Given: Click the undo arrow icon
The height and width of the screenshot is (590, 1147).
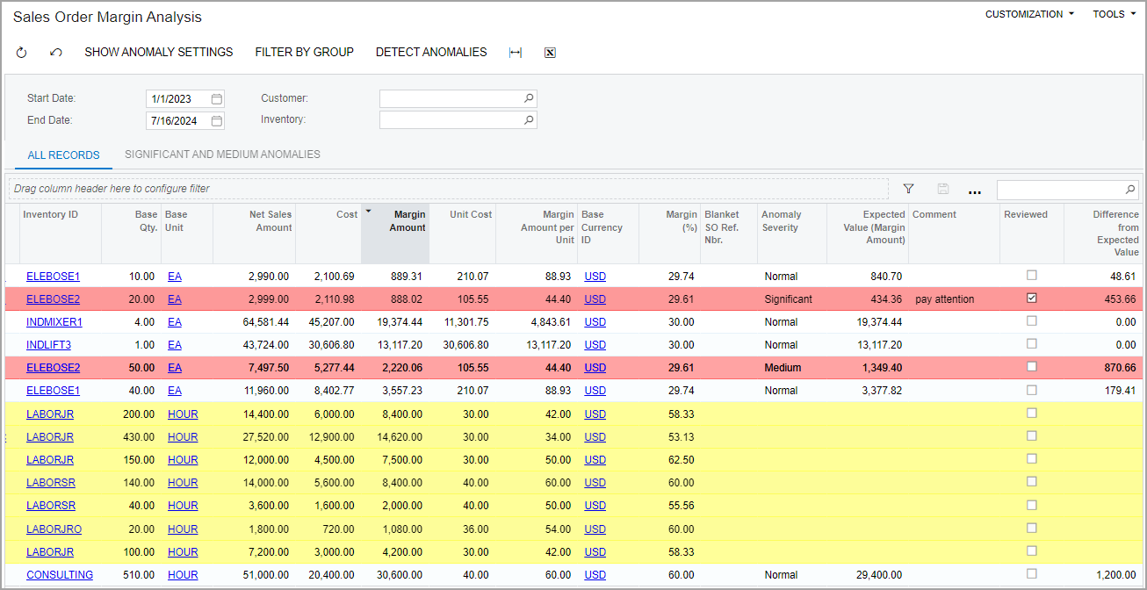Looking at the screenshot, I should point(56,53).
